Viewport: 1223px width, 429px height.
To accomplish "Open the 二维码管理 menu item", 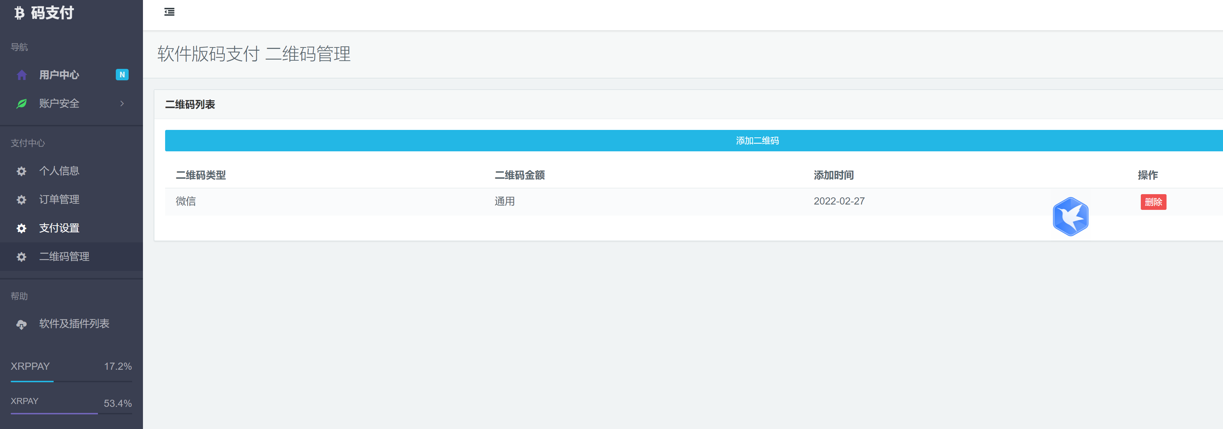I will coord(64,257).
